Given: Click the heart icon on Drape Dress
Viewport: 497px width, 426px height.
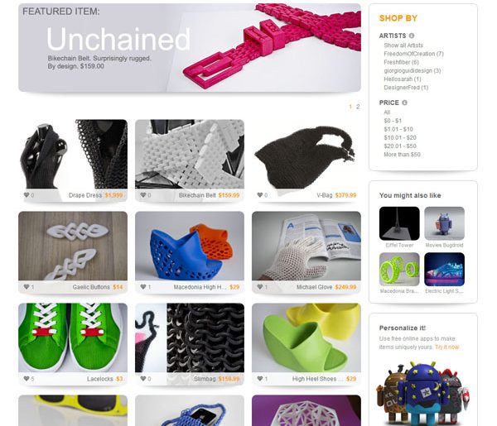Looking at the screenshot, I should [27, 195].
